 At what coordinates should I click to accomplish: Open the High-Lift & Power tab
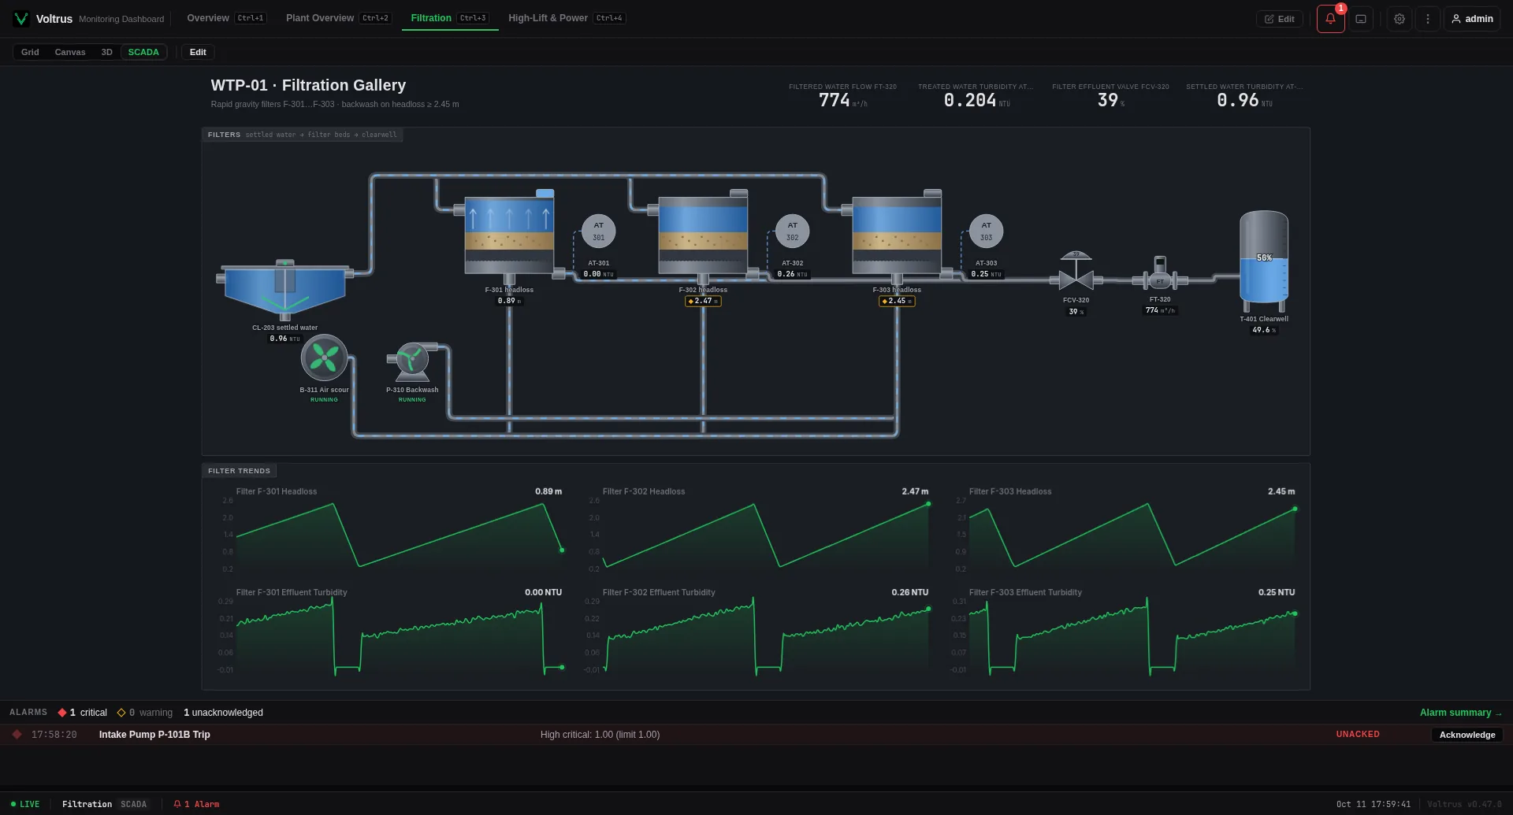click(567, 18)
